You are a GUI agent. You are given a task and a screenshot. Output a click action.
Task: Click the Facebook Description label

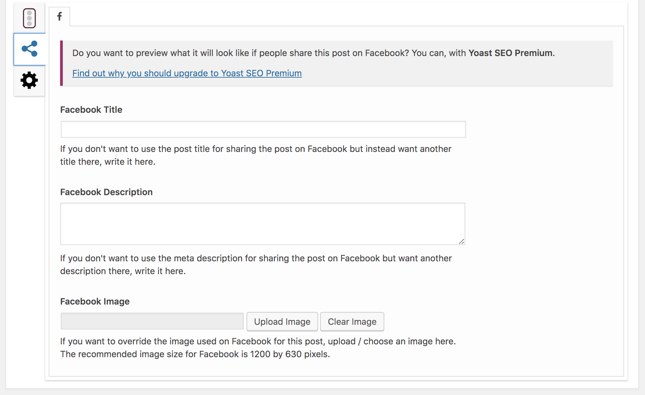click(x=106, y=192)
